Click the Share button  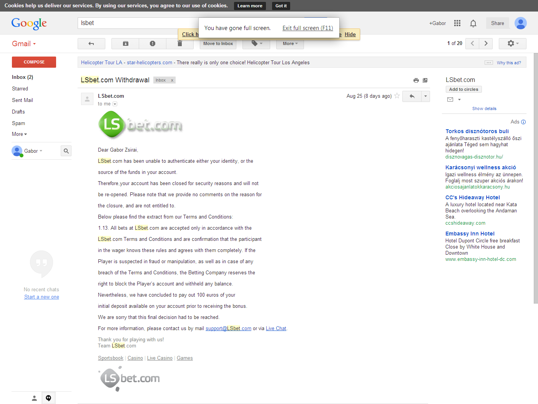click(x=498, y=23)
